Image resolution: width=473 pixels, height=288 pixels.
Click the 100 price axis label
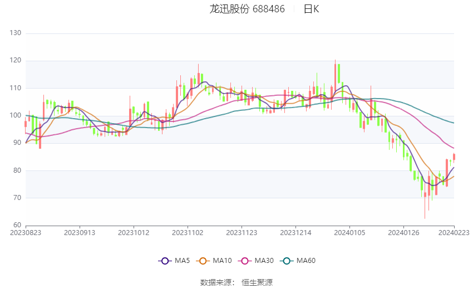point(16,115)
